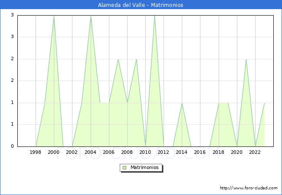The width and height of the screenshot is (282, 195).
Task: Select the data peak at year 2009
Action: coord(136,59)
